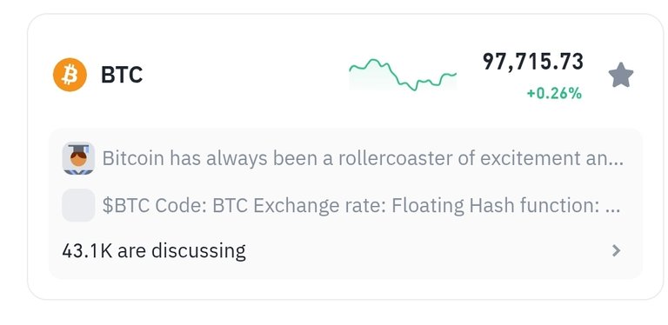Click the orange Bitcoin logo icon

[x=70, y=75]
